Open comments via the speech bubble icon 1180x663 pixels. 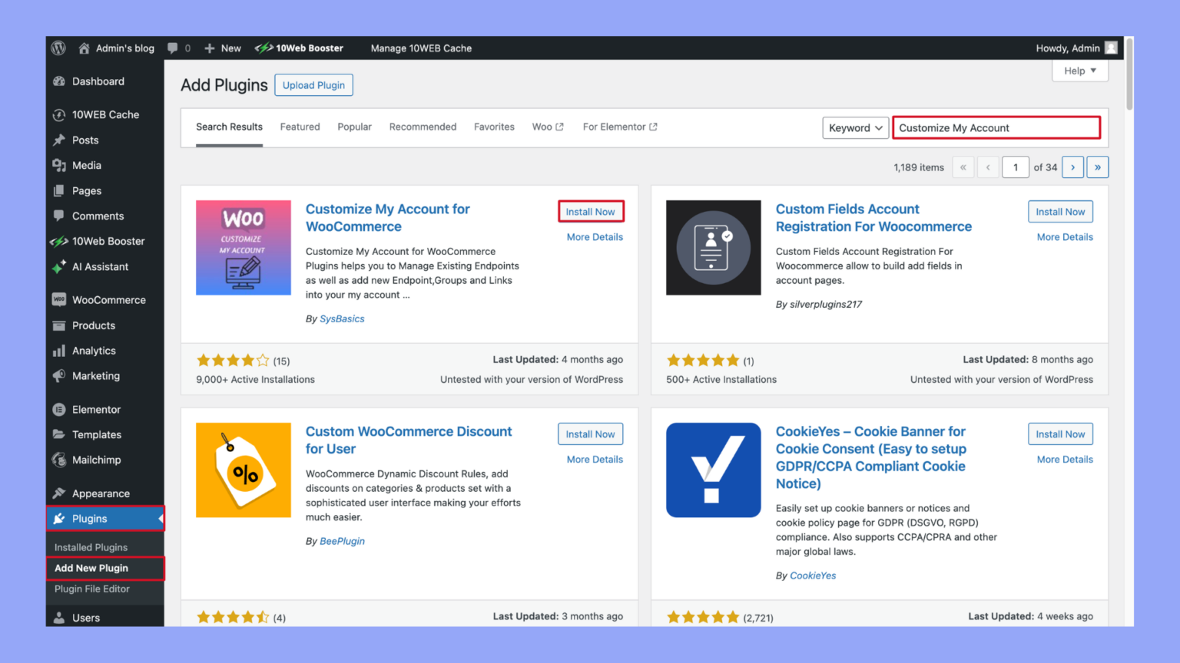[x=60, y=216]
